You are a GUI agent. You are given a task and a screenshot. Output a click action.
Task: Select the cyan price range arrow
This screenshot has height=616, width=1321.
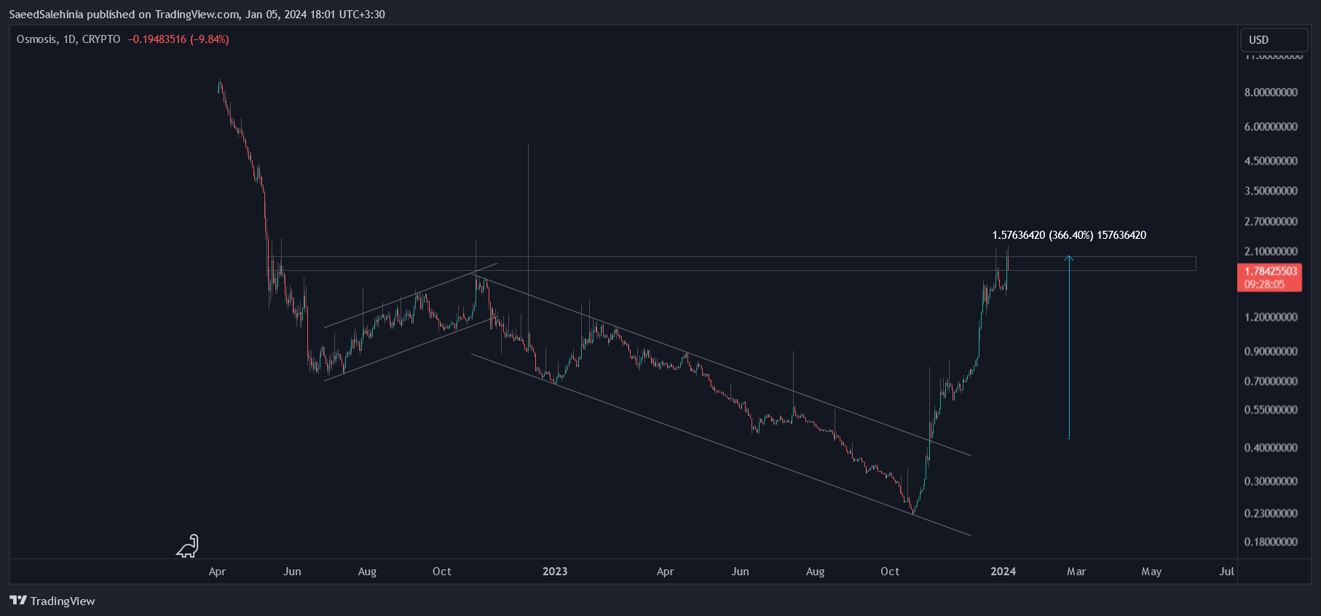point(1069,347)
